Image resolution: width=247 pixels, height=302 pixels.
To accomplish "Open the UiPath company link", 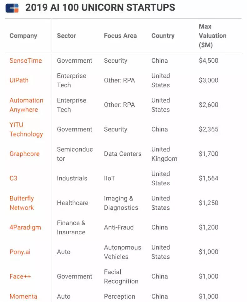I will [x=19, y=80].
